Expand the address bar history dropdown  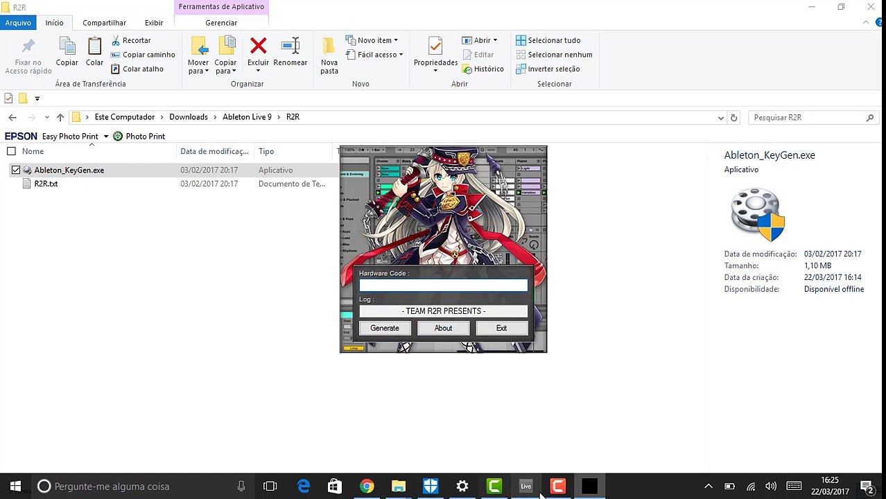tap(720, 118)
